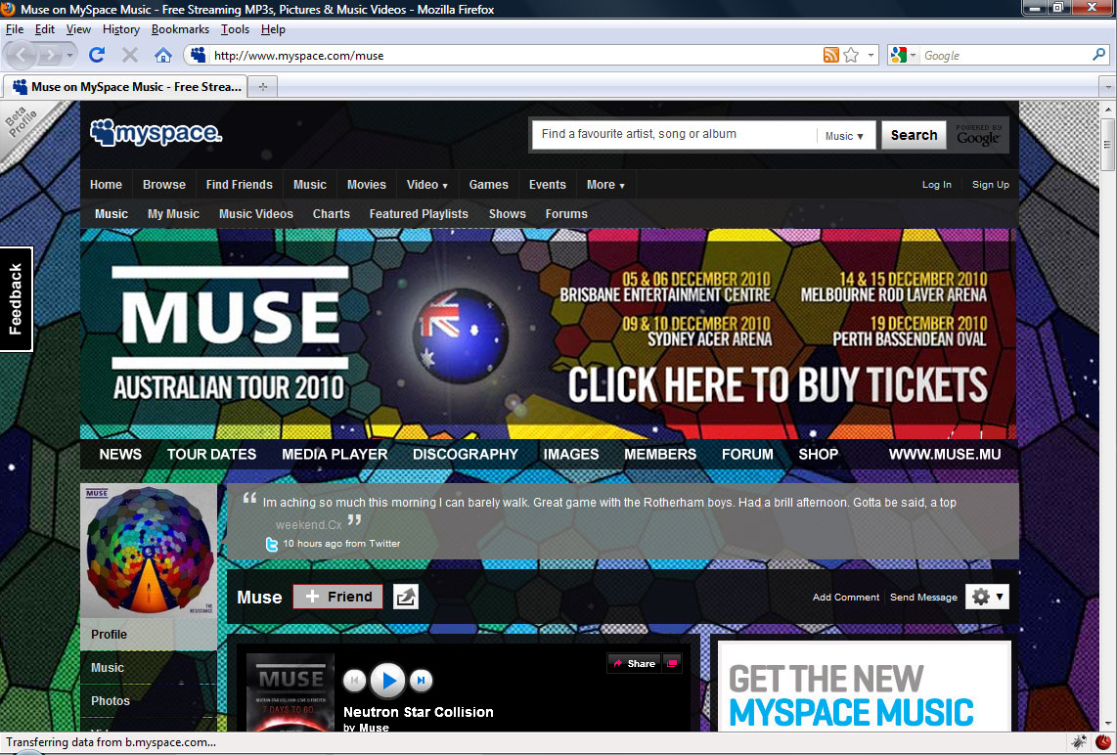Open the DISCOGRAPHY band menu item
The height and width of the screenshot is (755, 1117).
[466, 455]
